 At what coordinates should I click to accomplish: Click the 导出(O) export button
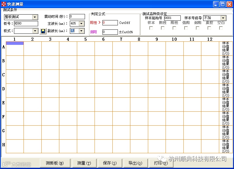[x=136, y=163]
